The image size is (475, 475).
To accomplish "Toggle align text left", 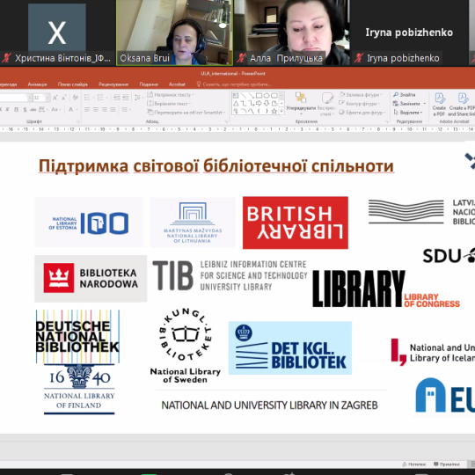I will [x=87, y=109].
